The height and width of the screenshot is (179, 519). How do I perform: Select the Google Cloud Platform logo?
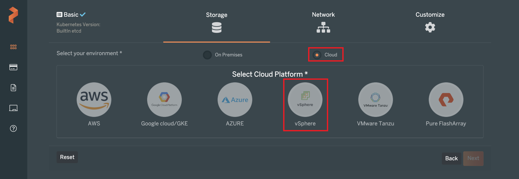point(164,100)
